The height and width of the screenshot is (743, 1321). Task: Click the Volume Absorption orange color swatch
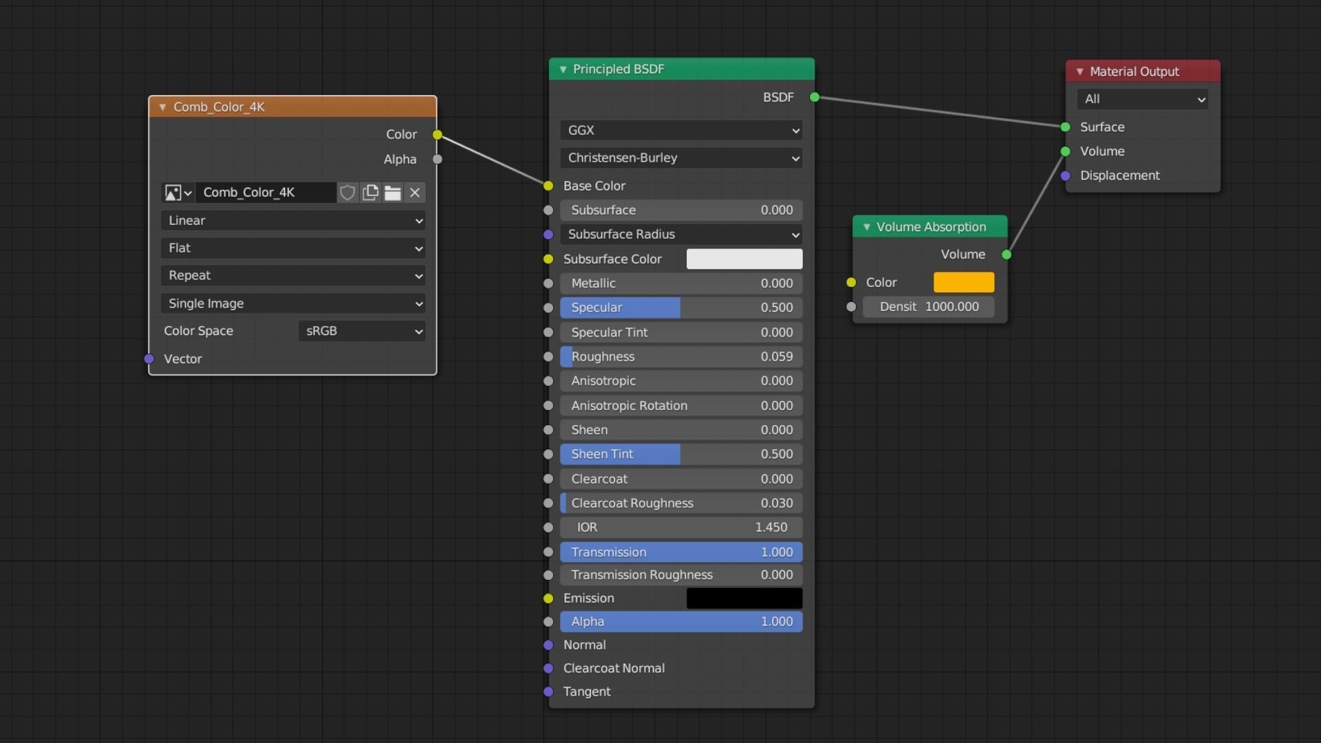point(963,283)
